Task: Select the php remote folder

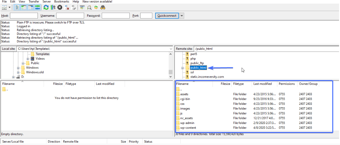Action: coord(193,58)
